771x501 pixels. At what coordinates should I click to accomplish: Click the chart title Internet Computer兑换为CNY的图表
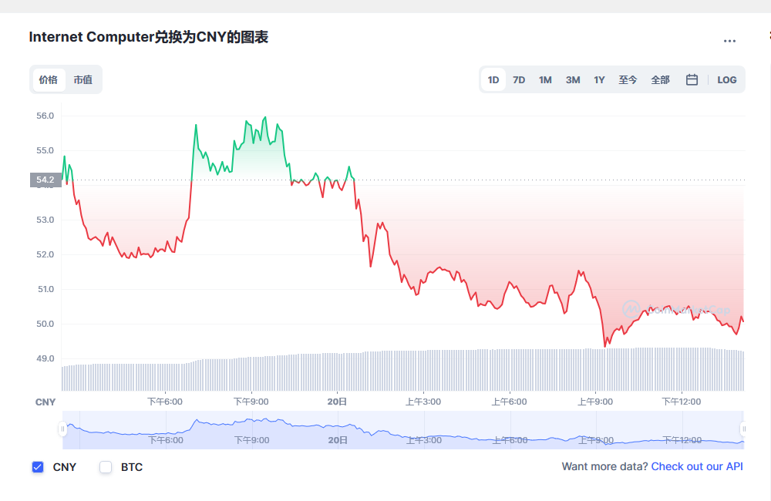point(149,37)
